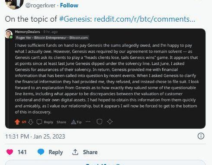
Task: Click the shield moderation icon
Action: pyautogui.click(x=100, y=122)
